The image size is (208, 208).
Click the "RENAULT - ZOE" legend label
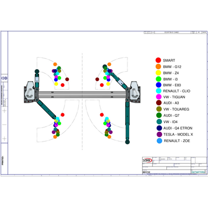click(177, 141)
